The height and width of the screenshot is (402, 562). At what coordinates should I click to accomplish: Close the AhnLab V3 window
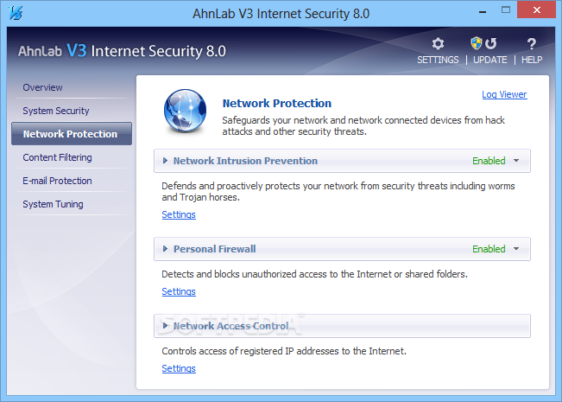(537, 10)
